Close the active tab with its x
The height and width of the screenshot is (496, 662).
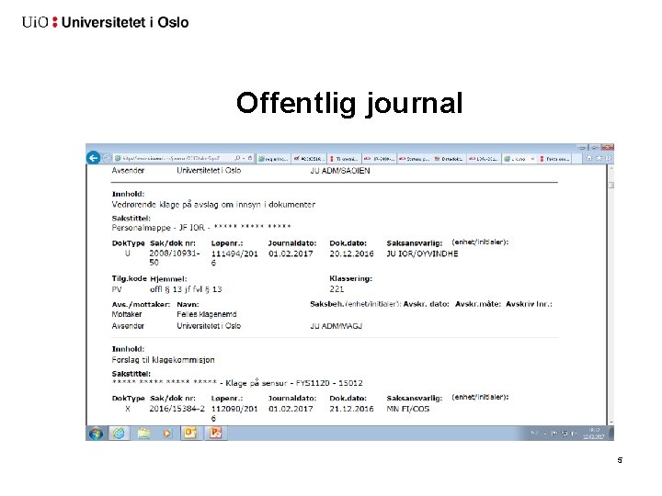[532, 159]
